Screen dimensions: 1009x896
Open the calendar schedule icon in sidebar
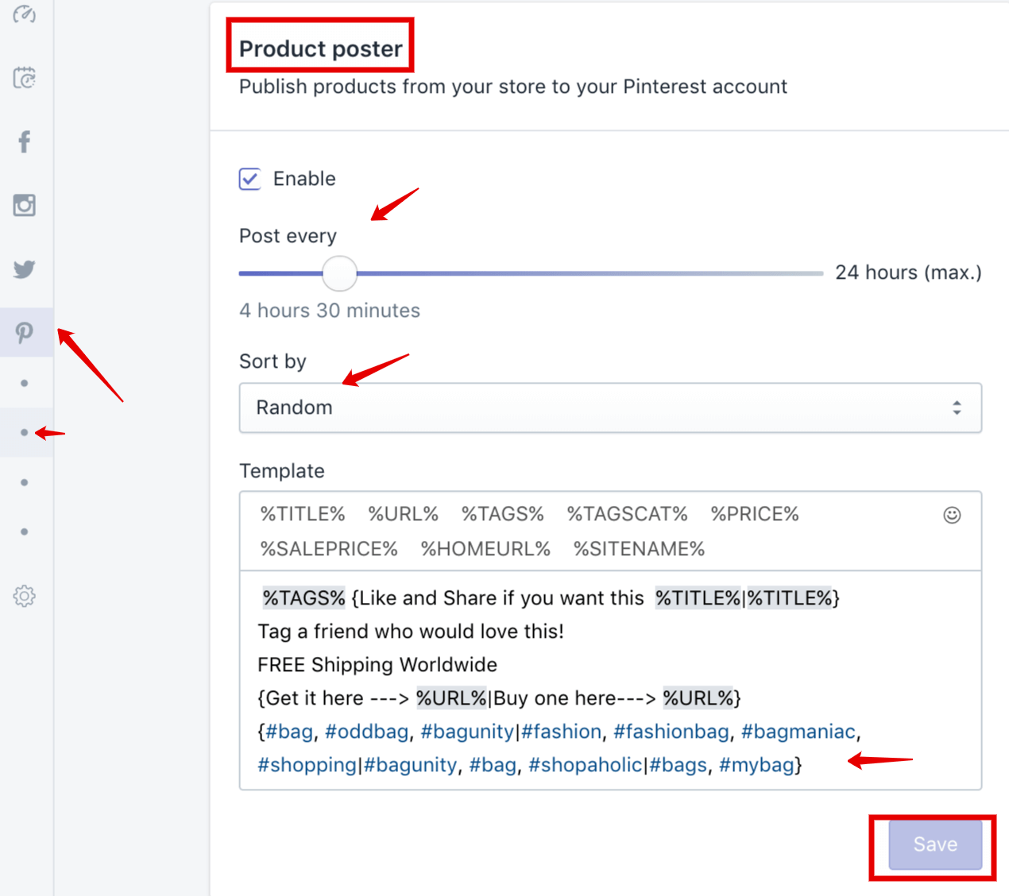pyautogui.click(x=25, y=78)
